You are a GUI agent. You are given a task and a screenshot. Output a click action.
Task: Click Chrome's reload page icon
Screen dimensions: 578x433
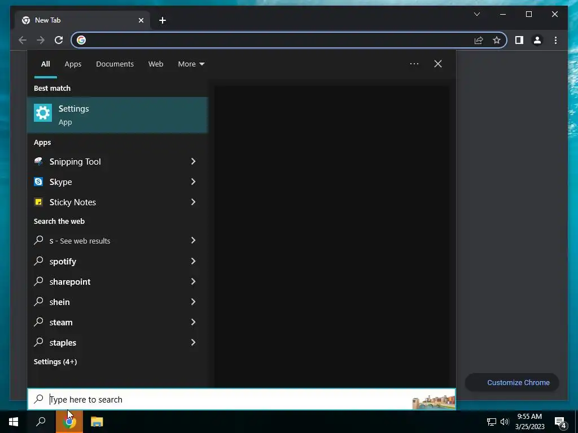(59, 40)
